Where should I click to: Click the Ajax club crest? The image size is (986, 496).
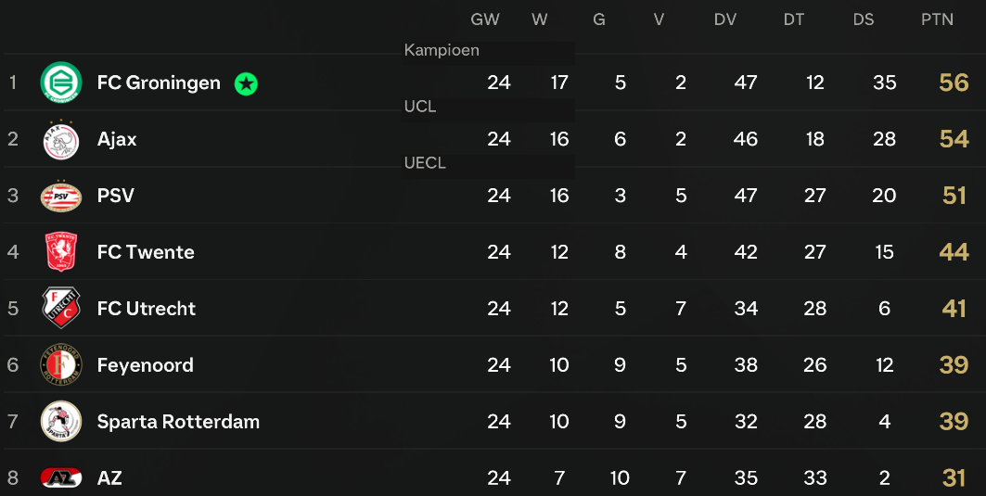tap(61, 139)
